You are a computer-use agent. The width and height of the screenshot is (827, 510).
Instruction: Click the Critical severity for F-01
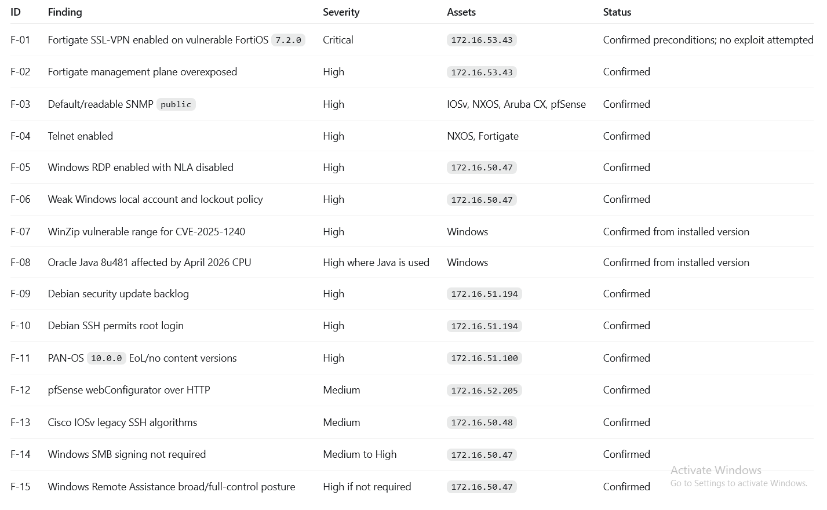click(338, 40)
